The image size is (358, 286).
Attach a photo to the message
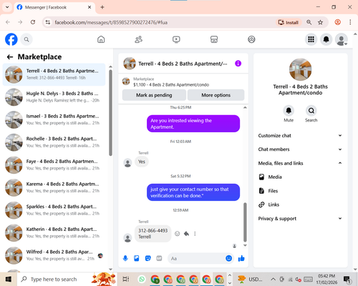pyautogui.click(x=137, y=258)
